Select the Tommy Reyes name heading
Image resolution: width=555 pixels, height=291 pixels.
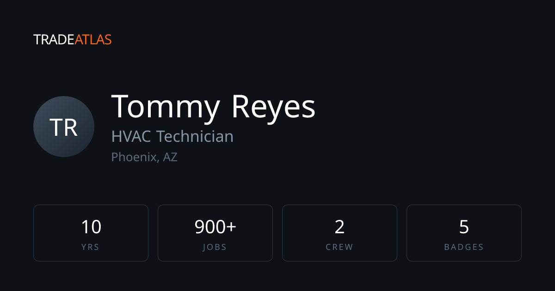click(x=213, y=106)
